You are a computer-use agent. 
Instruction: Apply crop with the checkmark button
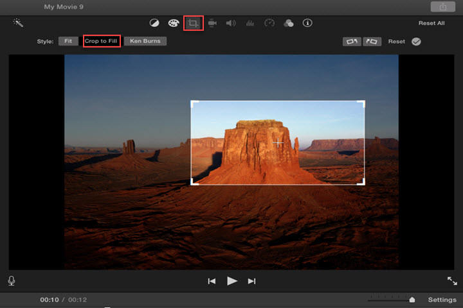[x=416, y=42]
